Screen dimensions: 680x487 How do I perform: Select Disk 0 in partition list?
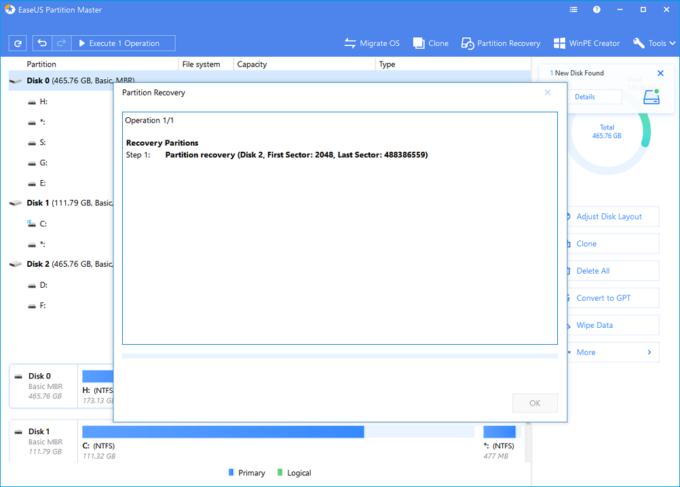(x=39, y=81)
